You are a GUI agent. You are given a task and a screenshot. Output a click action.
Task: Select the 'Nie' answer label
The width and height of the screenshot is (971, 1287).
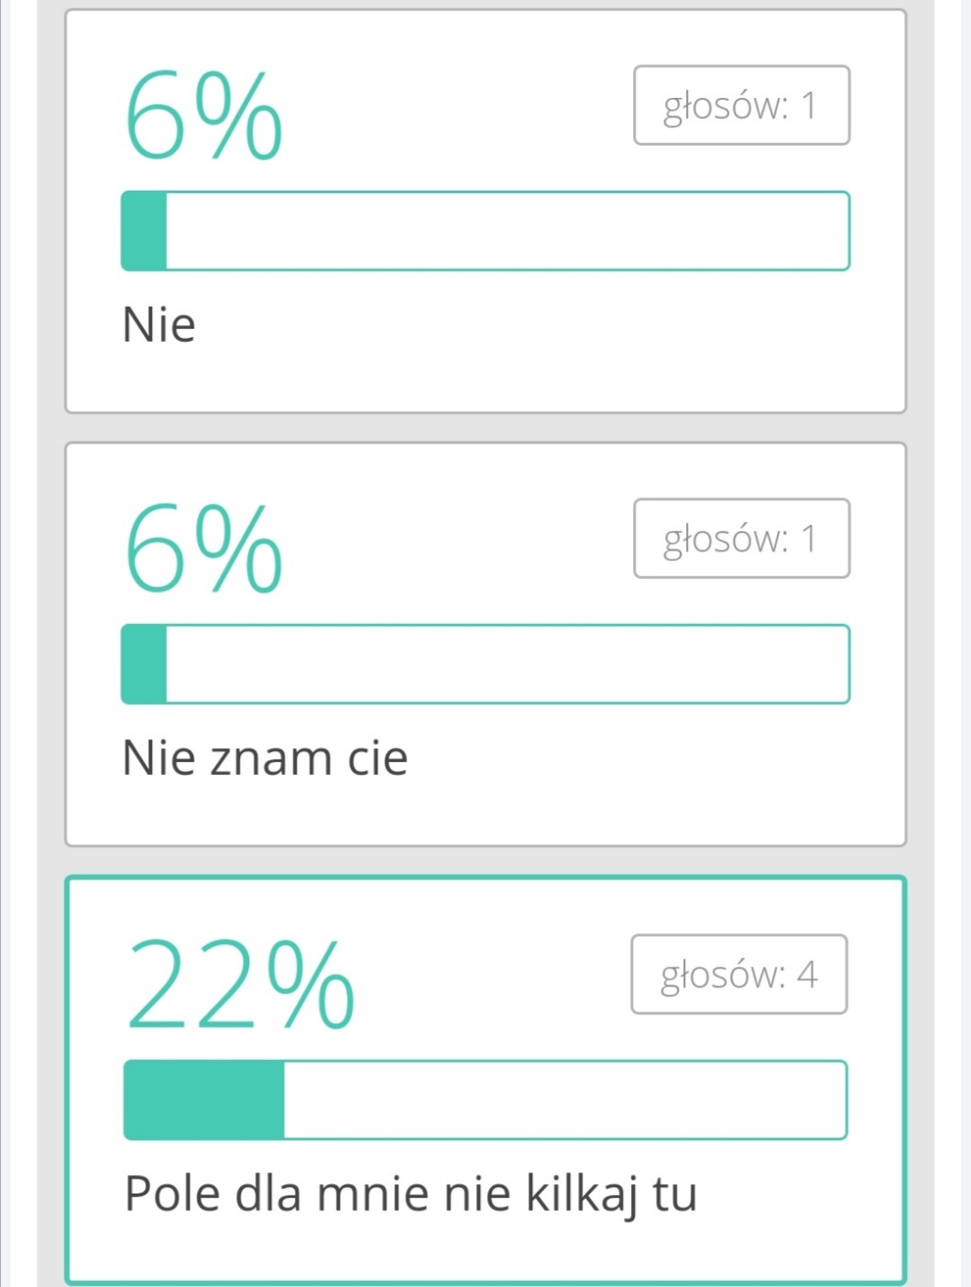159,325
